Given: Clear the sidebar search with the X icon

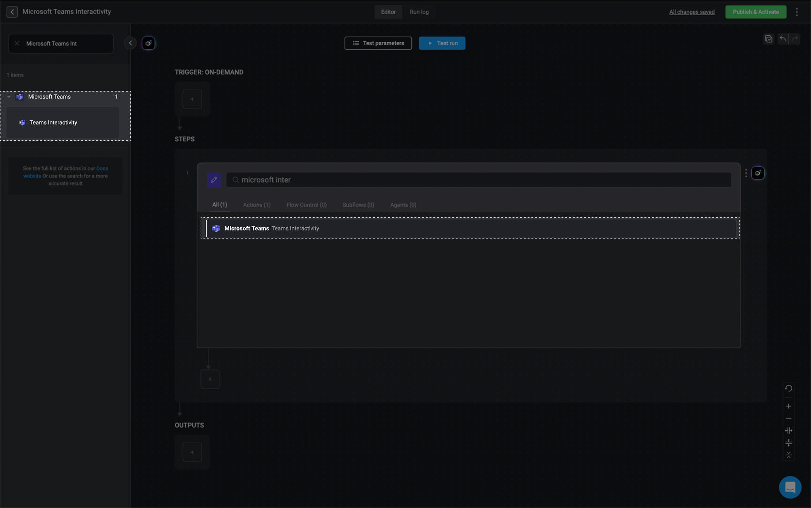Looking at the screenshot, I should (17, 44).
